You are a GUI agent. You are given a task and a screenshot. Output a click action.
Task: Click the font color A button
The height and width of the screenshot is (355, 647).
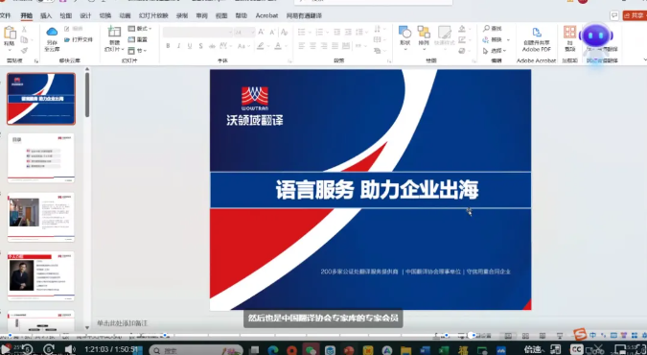pyautogui.click(x=278, y=46)
